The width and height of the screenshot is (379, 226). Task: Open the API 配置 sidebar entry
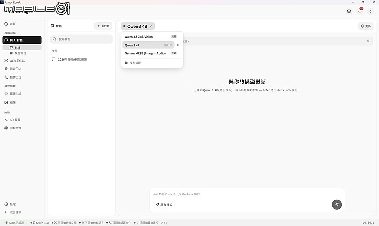pyautogui.click(x=13, y=120)
